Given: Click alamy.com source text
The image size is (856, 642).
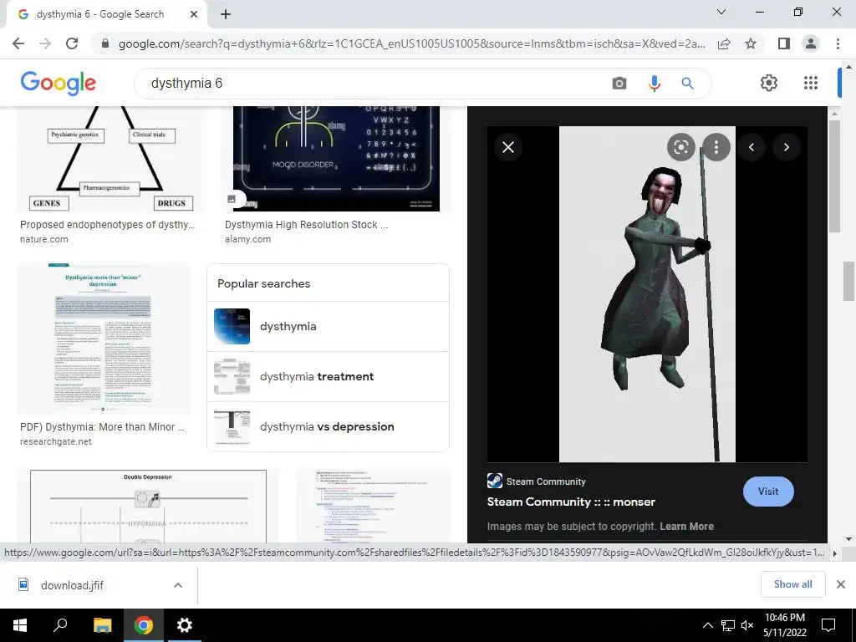Looking at the screenshot, I should tap(247, 239).
